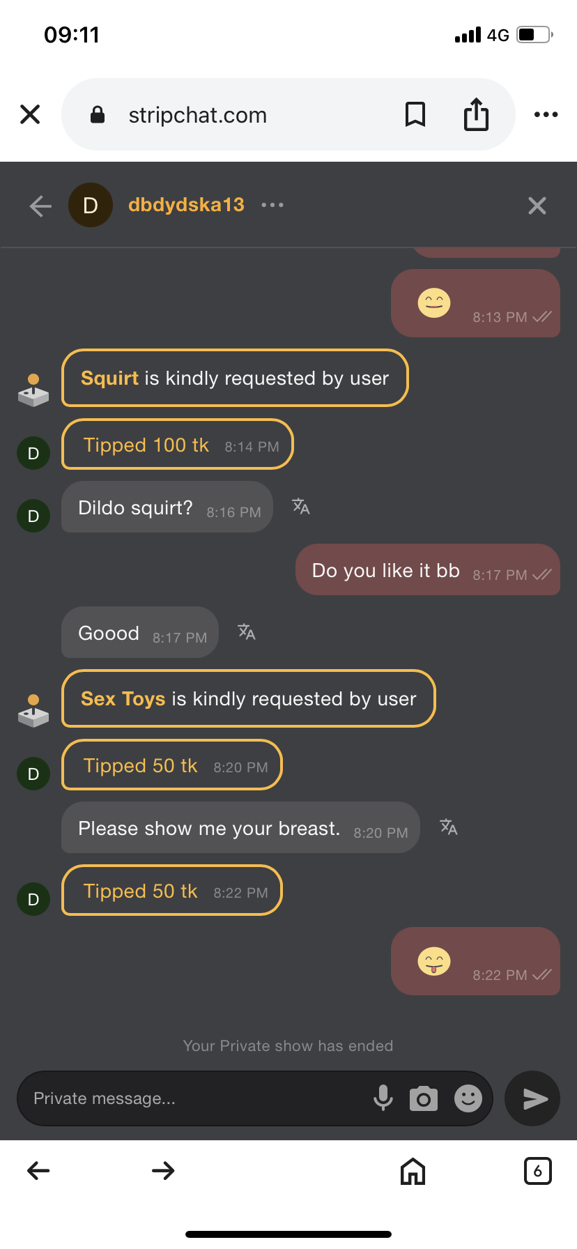Screen dimensions: 577x1249
Task: Open camera attachment in message bar
Action: click(x=424, y=1098)
